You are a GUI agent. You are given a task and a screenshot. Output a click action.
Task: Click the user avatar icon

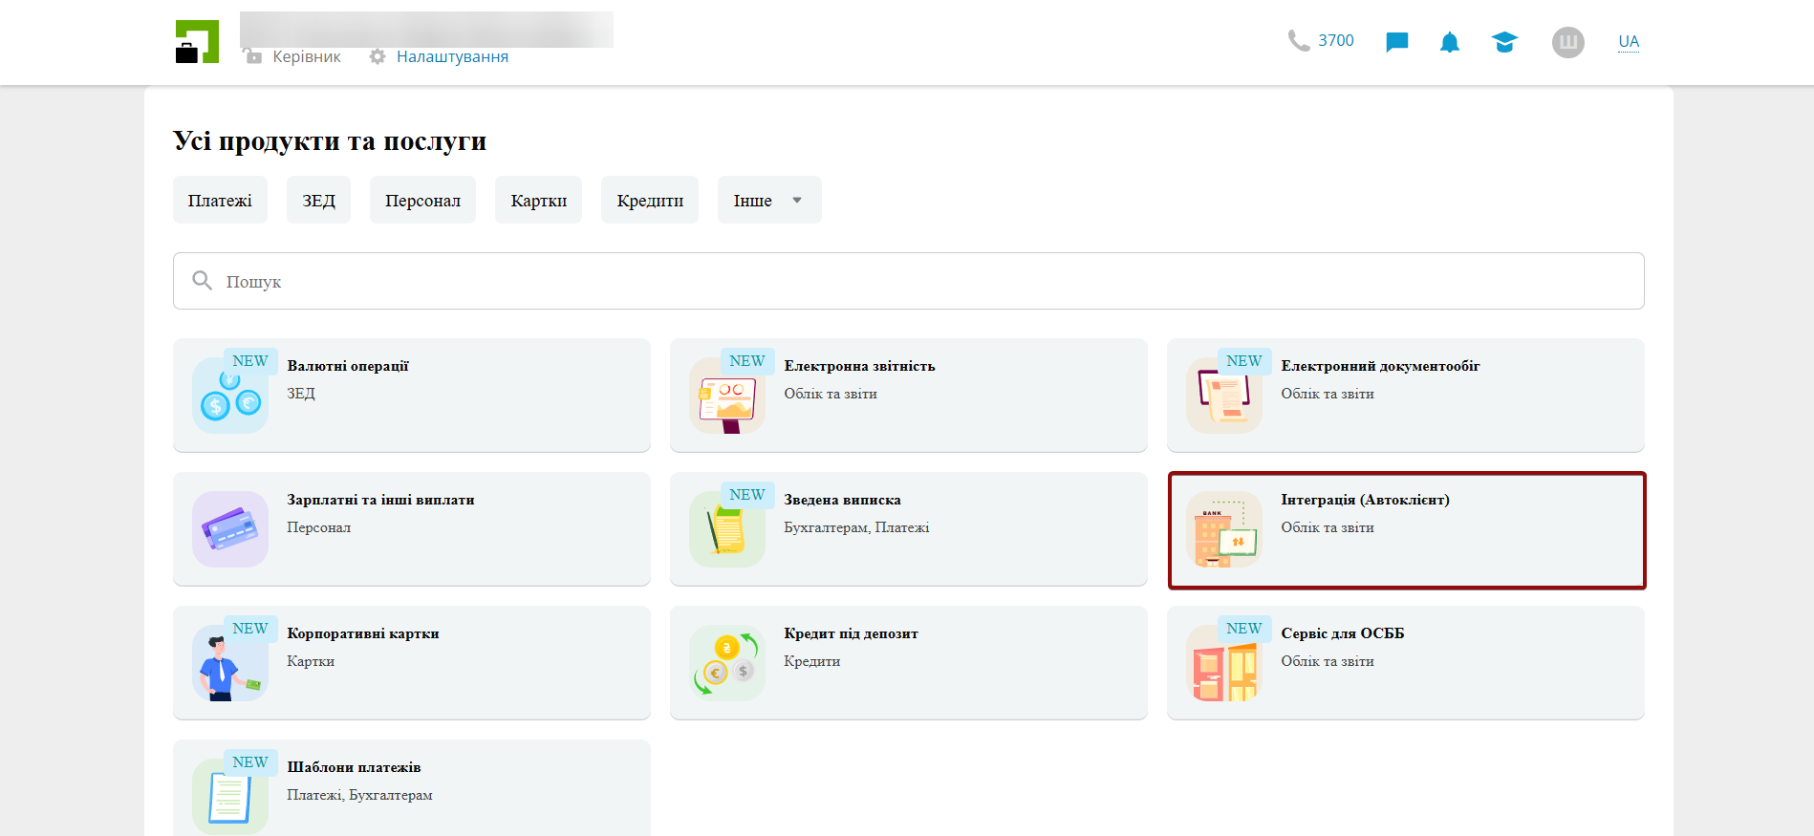point(1567,42)
